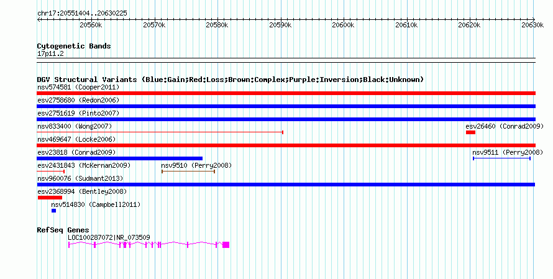Open the esv2758680 (Redon2006) label
This screenshot has width=553, height=279.
[78, 100]
